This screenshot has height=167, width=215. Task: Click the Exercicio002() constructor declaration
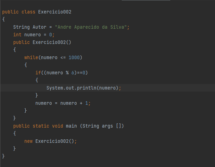click(x=52, y=43)
